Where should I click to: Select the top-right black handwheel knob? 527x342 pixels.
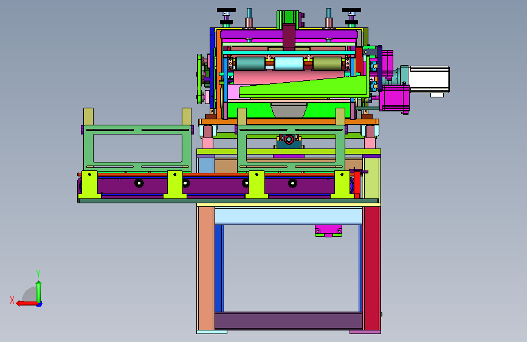pyautogui.click(x=351, y=10)
